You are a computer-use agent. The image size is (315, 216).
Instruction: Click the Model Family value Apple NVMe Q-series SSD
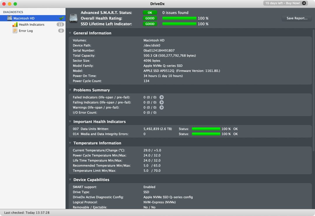tap(163, 66)
